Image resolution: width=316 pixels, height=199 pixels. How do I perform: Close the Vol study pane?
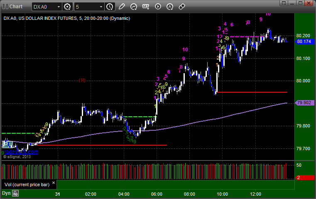[x=54, y=183]
